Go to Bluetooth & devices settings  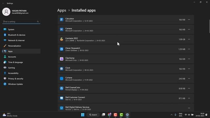click(21, 35)
